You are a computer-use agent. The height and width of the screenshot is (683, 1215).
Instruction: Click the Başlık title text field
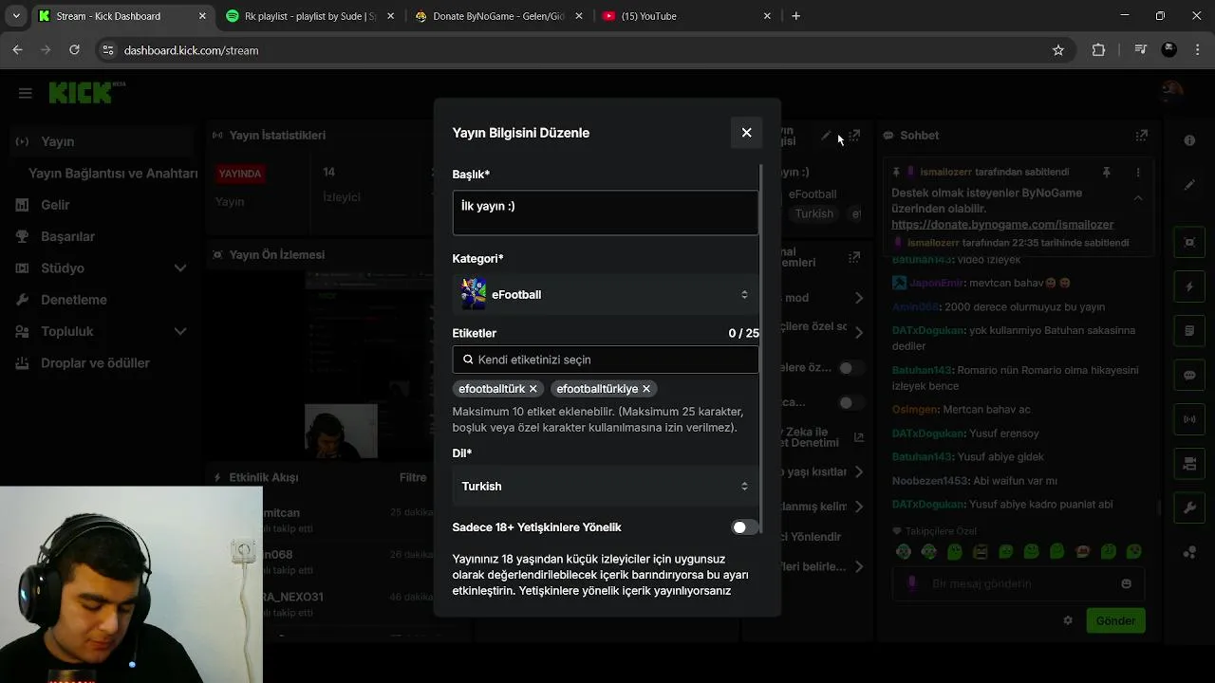tap(606, 211)
